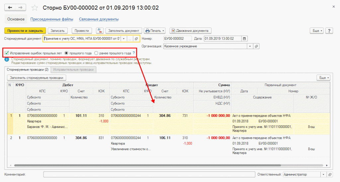Expand Организация dropdown arrow
The height and width of the screenshot is (182, 340).
point(250,46)
